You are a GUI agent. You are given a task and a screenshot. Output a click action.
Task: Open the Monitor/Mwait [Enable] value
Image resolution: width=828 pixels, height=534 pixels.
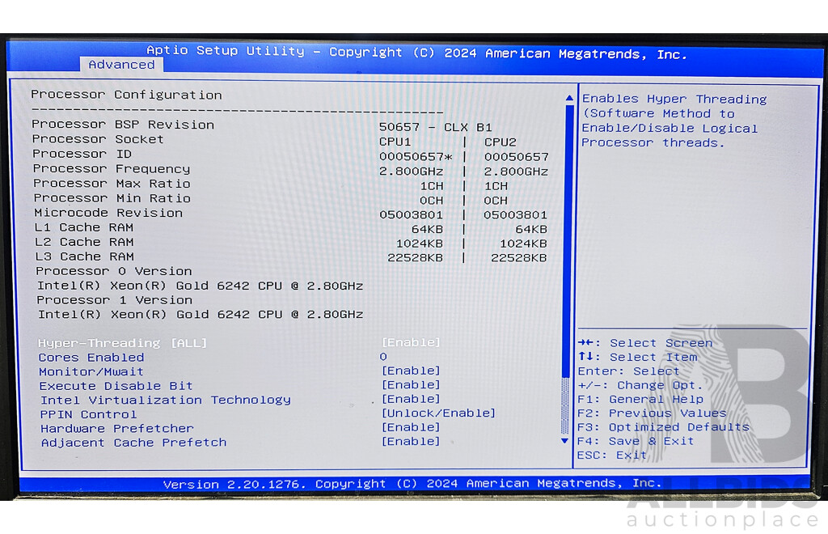411,371
